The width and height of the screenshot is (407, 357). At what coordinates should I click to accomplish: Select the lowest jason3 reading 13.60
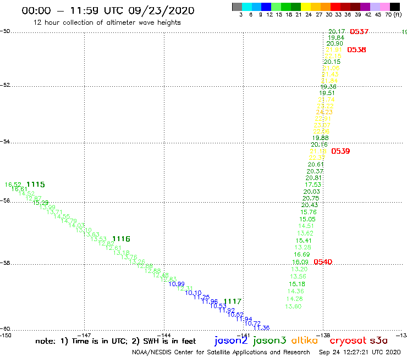(x=293, y=306)
